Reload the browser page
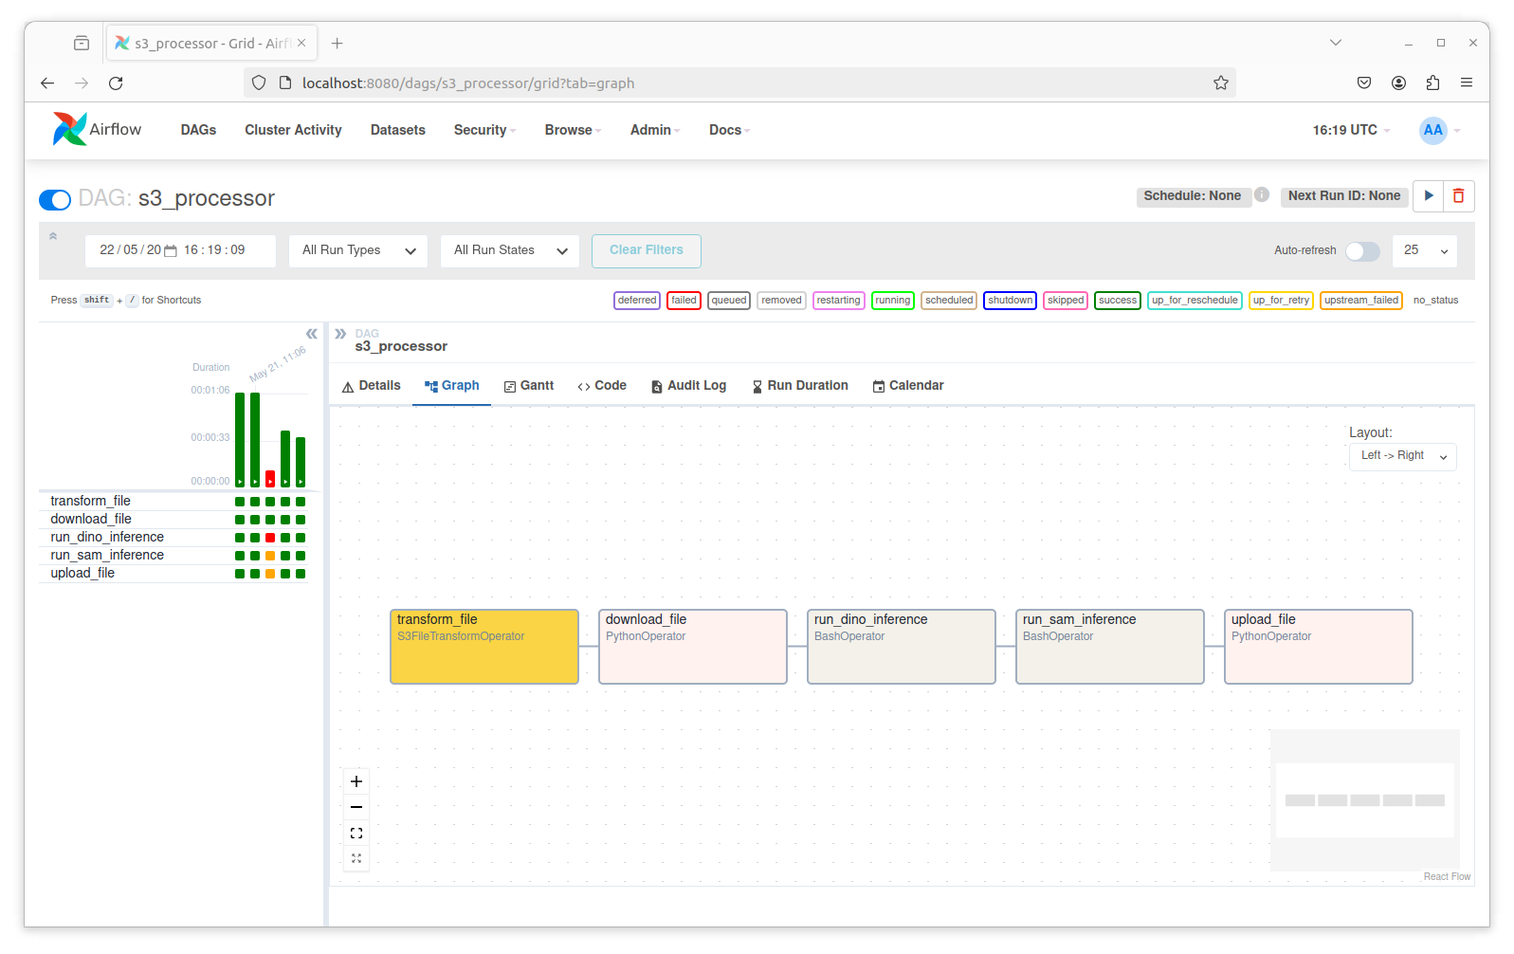 [x=116, y=83]
